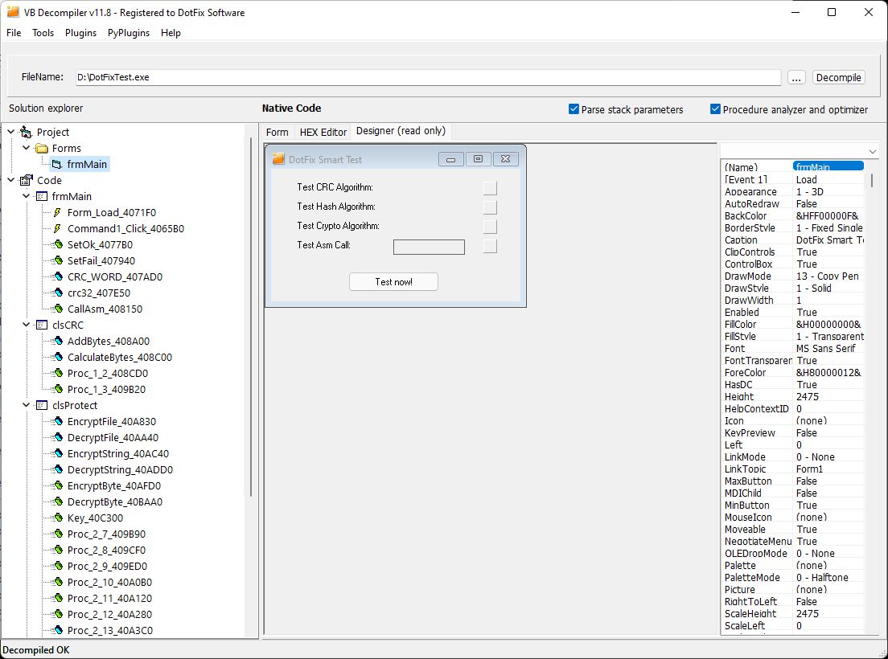Viewport: 888px width, 659px height.
Task: Click the Key_40C300 procedure icon
Action: click(x=57, y=518)
